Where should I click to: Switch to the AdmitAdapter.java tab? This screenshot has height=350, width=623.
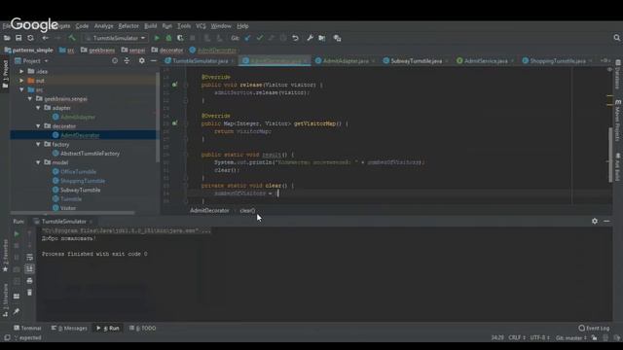(346, 61)
